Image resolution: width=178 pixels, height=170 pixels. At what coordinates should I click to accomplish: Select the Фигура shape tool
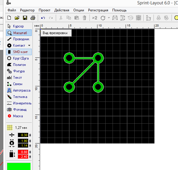pyautogui.click(x=19, y=71)
